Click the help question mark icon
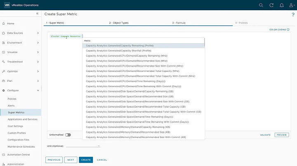The image size is (297, 166). (293, 14)
